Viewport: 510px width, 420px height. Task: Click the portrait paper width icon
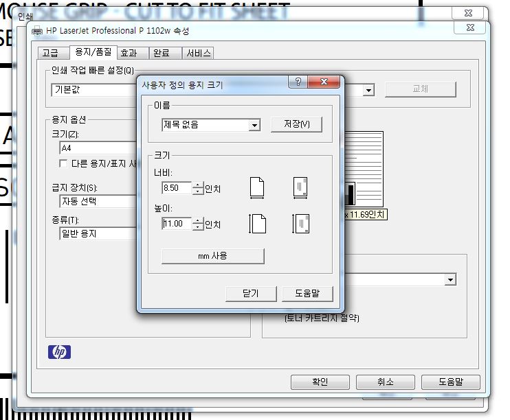[x=257, y=188]
